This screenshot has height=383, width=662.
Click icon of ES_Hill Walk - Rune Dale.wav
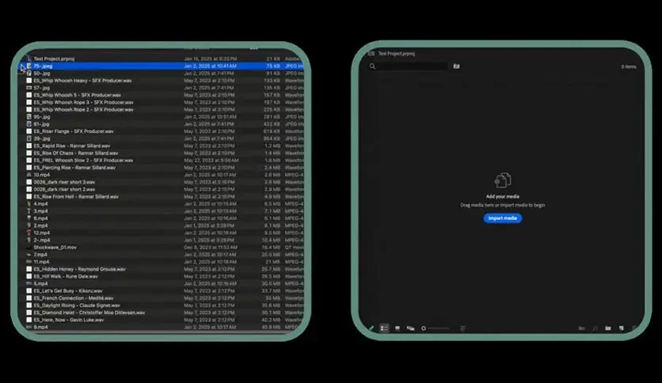coord(29,276)
